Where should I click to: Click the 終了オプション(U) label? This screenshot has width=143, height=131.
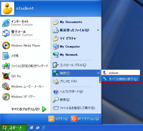(88, 119)
